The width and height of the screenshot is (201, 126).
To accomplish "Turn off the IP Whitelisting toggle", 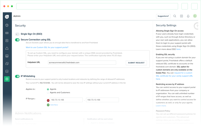I will pos(17,76).
